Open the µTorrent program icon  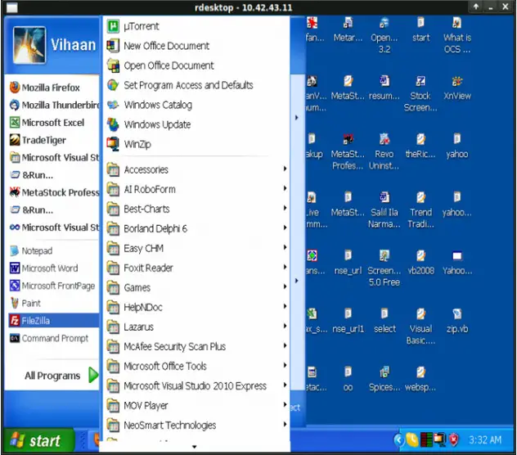[x=113, y=26]
